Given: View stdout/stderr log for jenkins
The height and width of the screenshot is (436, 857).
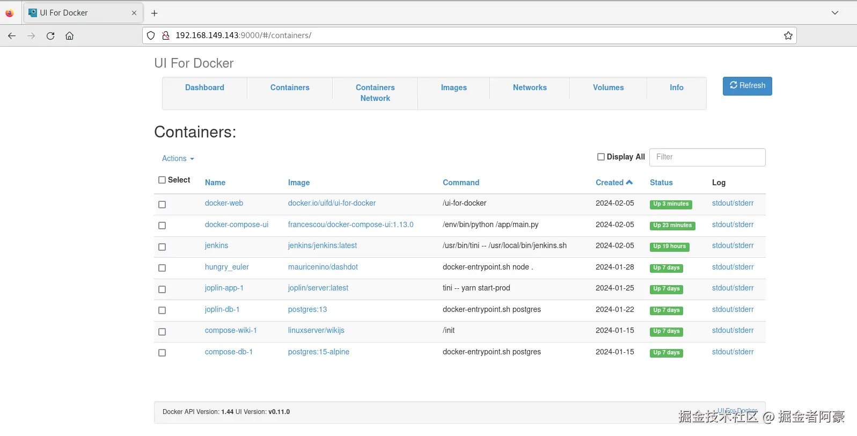Looking at the screenshot, I should [x=733, y=245].
